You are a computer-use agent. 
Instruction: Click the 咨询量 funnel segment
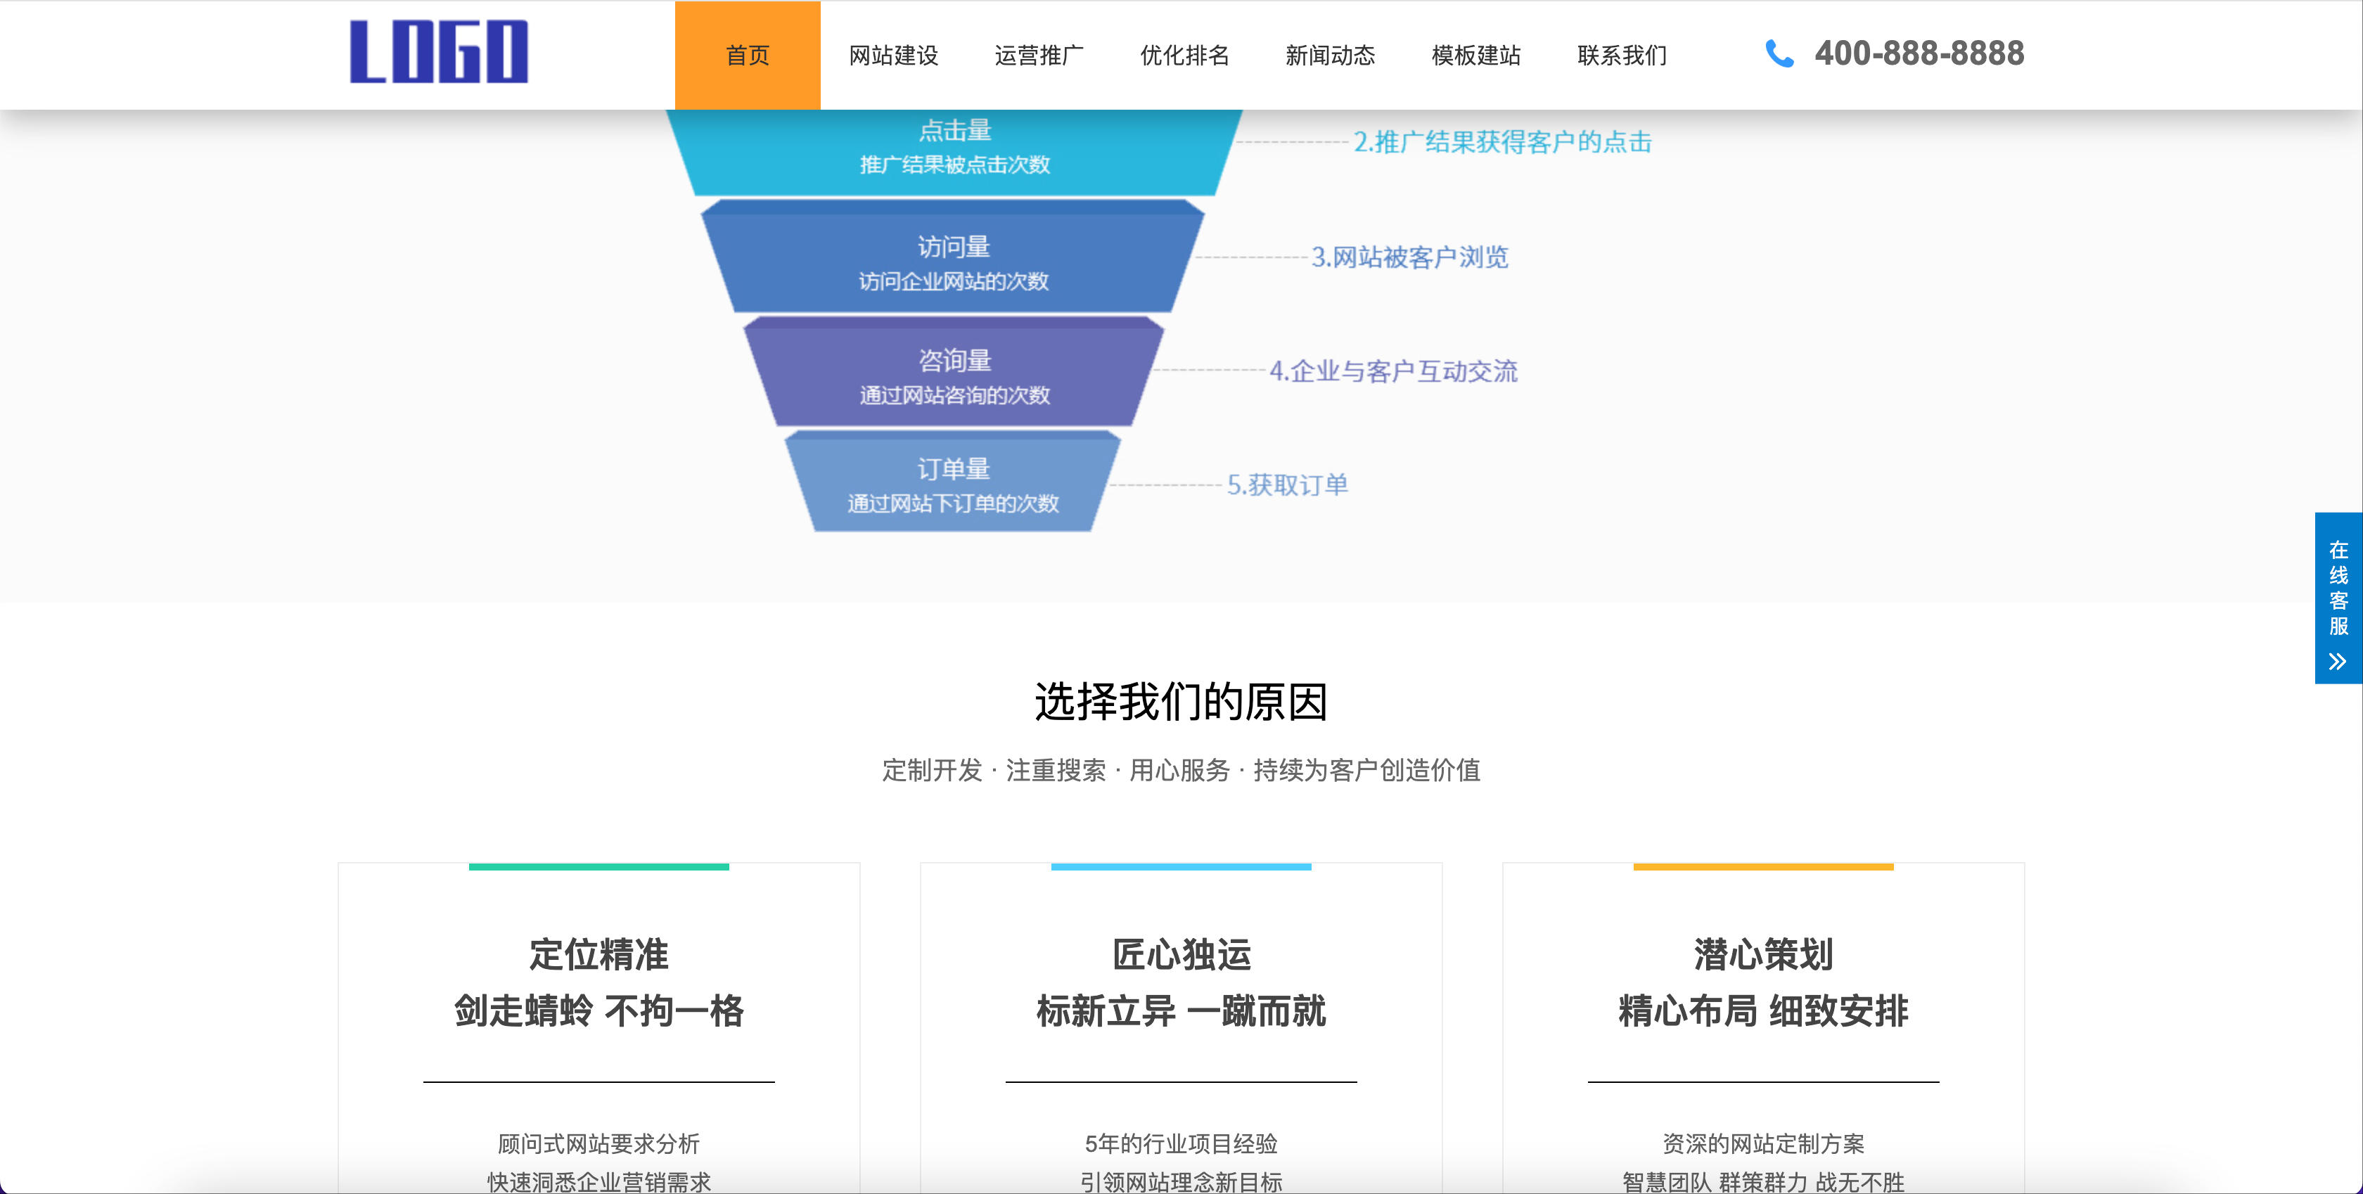pyautogui.click(x=954, y=372)
